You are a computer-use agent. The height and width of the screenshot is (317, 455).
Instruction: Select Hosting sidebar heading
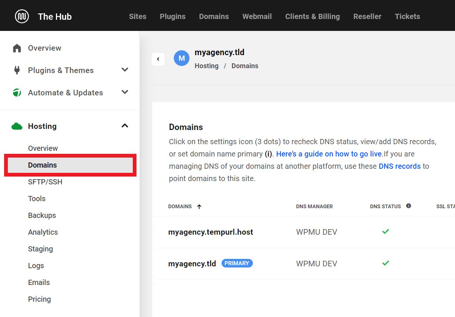42,126
